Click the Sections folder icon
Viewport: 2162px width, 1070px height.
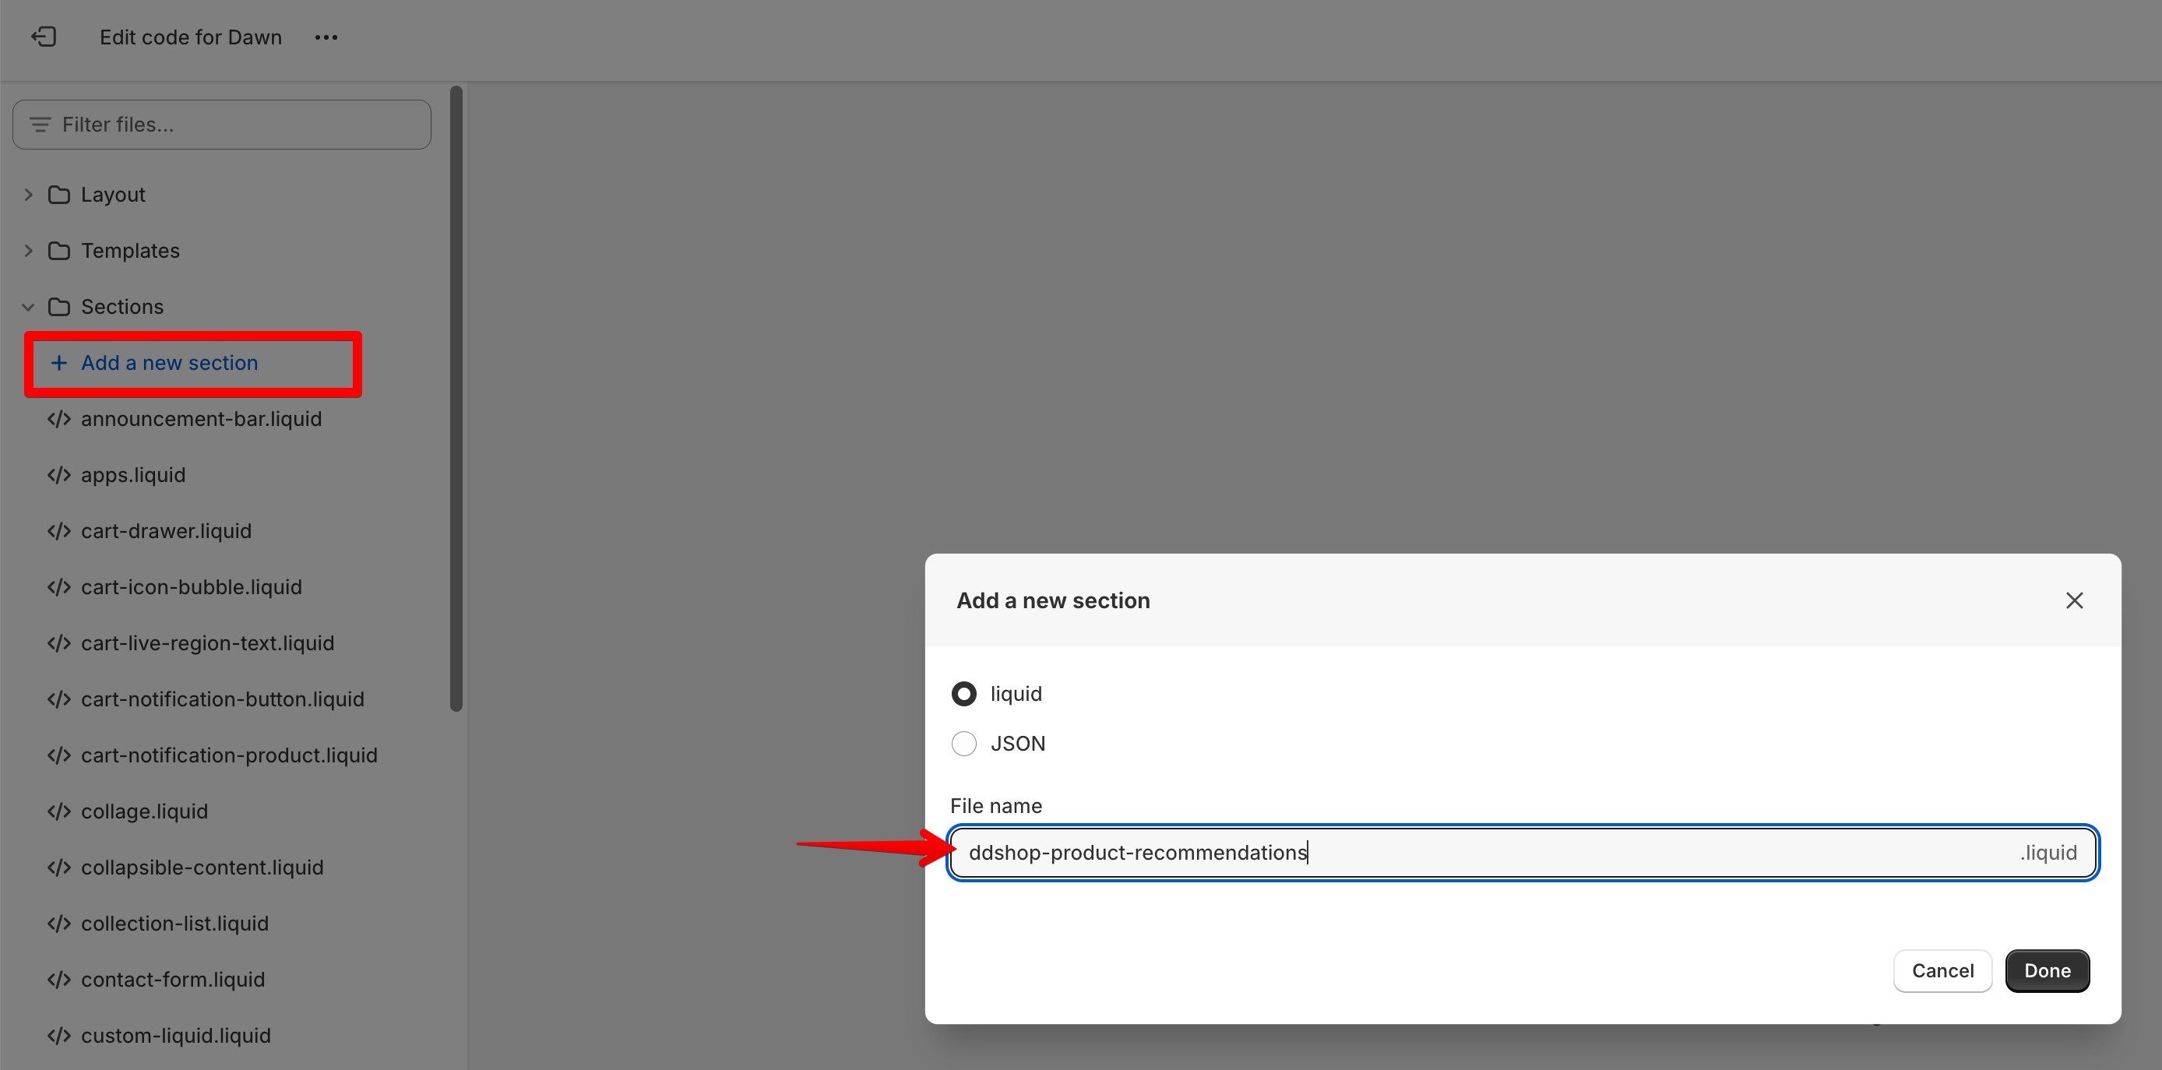point(58,307)
